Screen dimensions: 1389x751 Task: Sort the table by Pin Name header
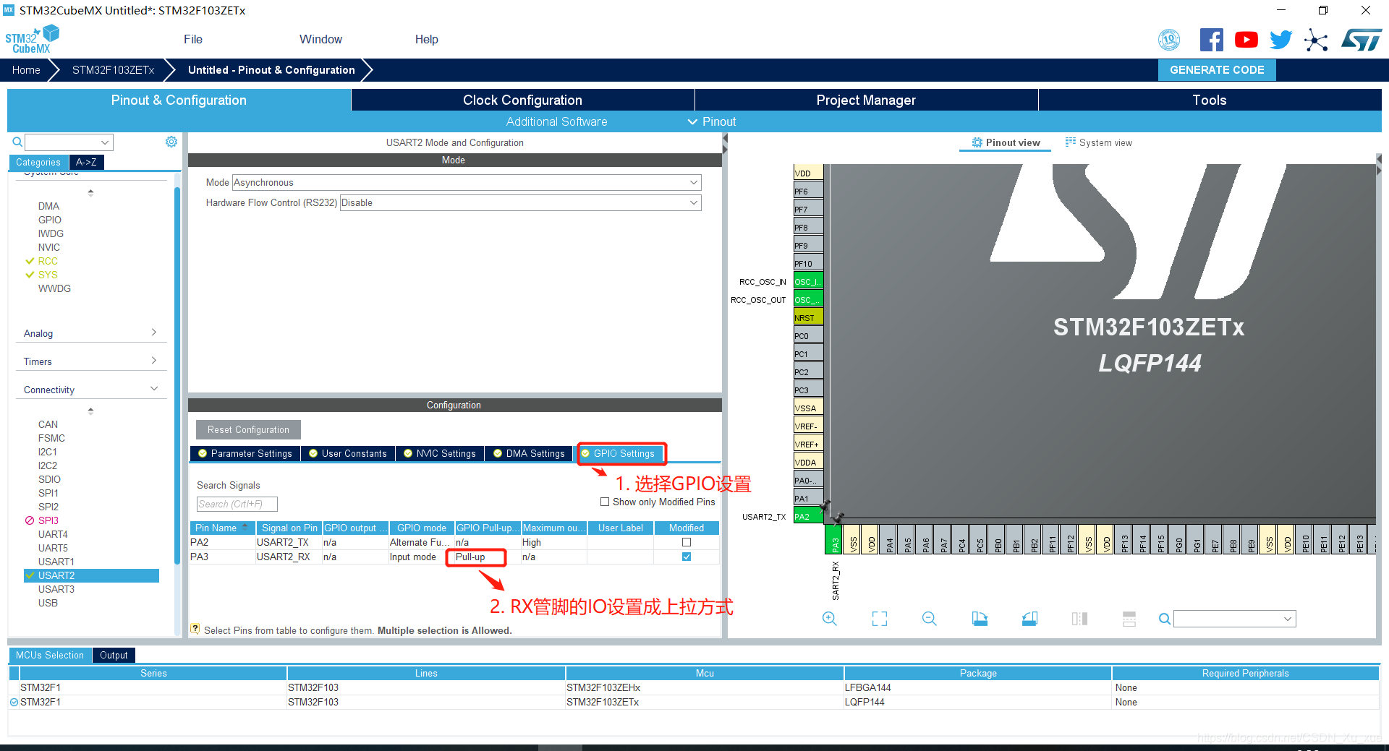point(223,528)
